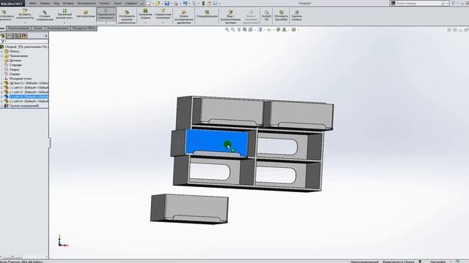Select the History tree item
The height and width of the screenshot is (263, 469).
[14, 51]
